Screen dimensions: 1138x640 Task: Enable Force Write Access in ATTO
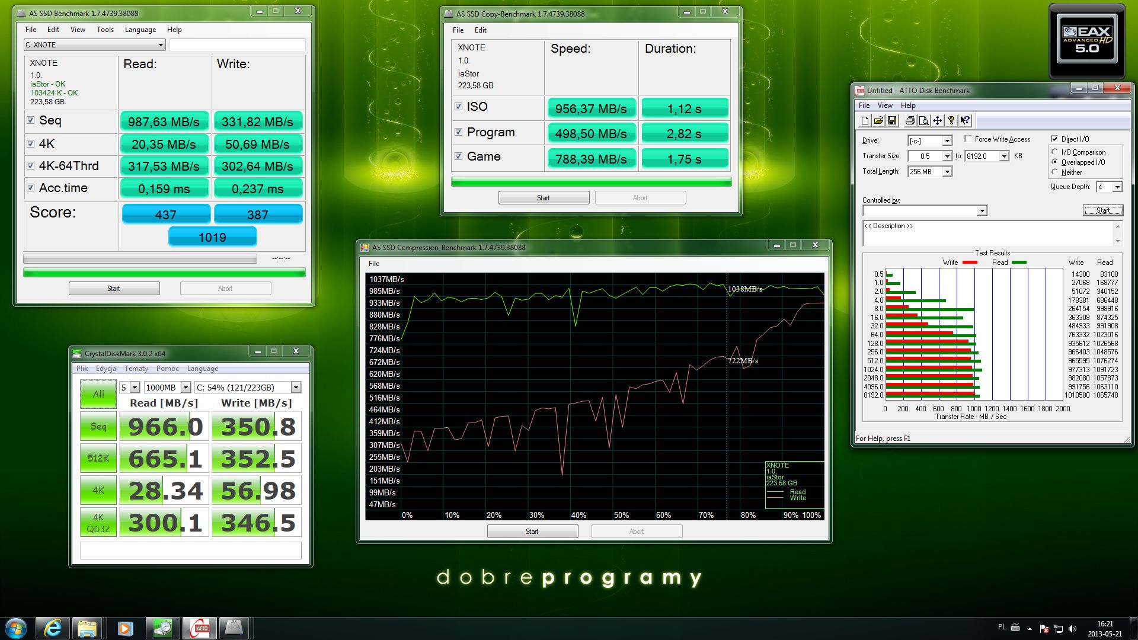[968, 139]
